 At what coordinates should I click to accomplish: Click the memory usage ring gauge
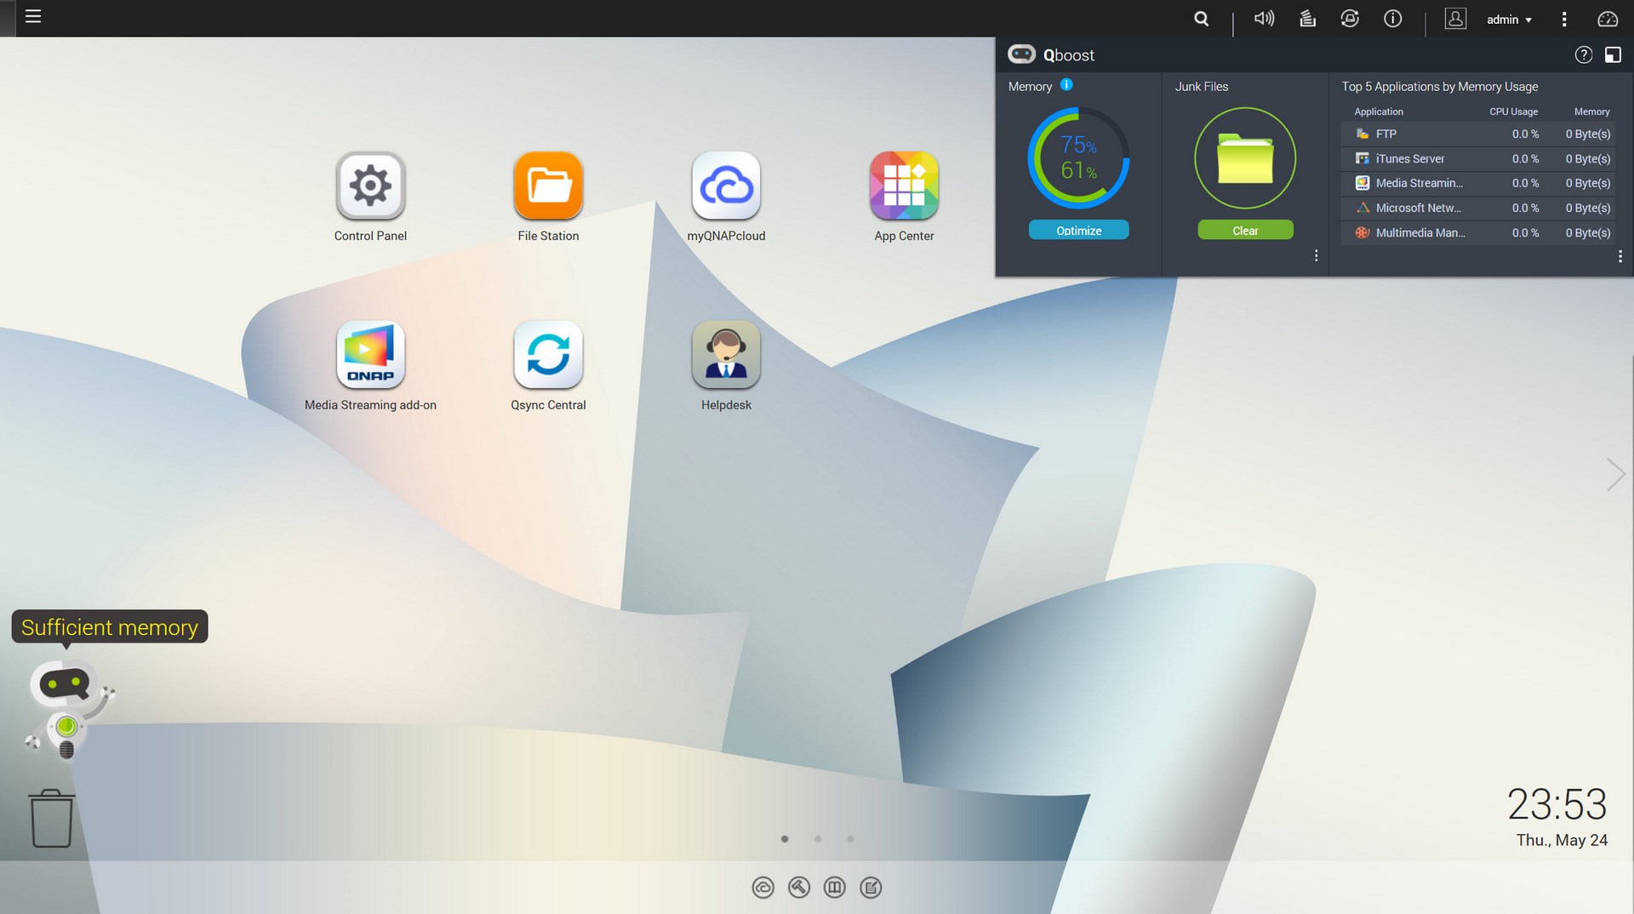click(x=1078, y=157)
